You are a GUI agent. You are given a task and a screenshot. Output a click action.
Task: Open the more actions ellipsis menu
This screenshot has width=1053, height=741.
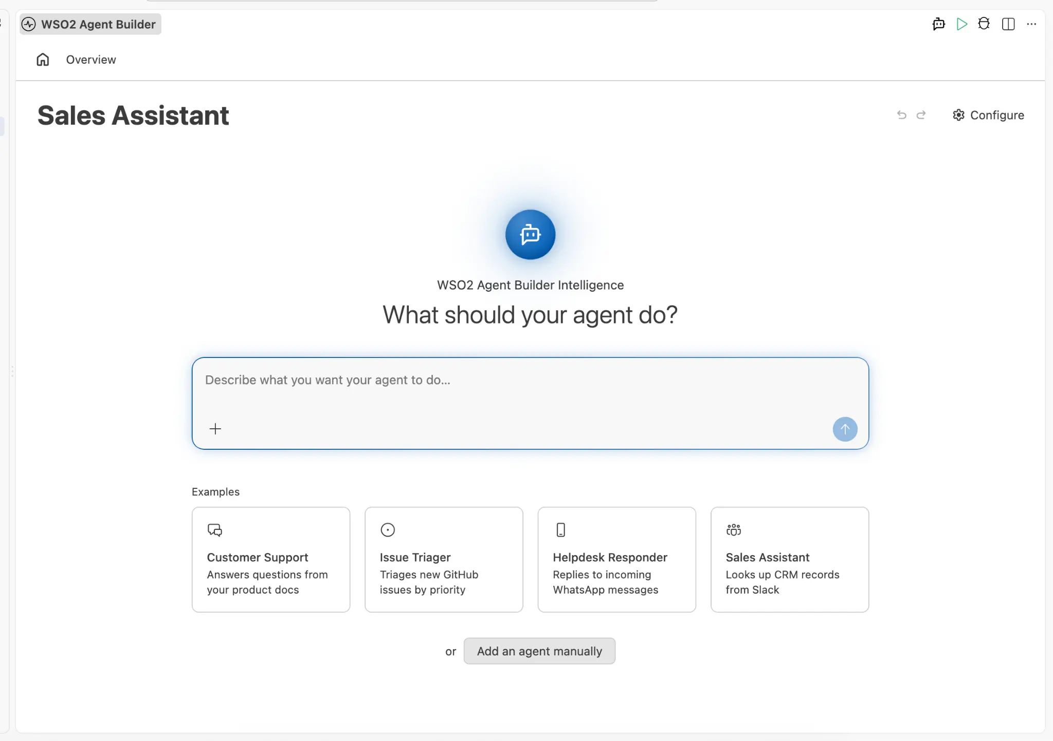(1031, 24)
